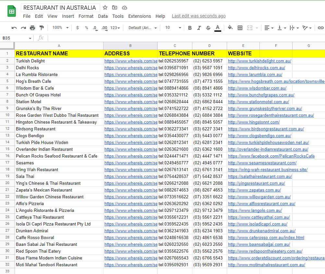Open the Default (Arial) font dropdown

[143, 28]
